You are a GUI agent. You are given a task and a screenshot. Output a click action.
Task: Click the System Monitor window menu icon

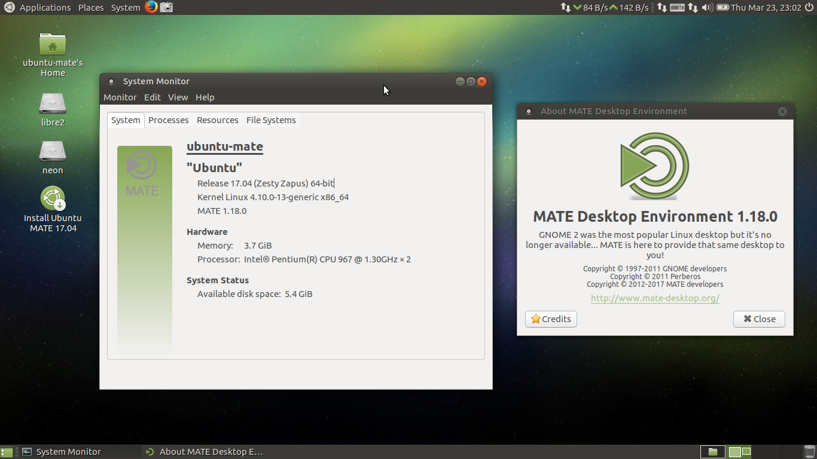point(111,81)
